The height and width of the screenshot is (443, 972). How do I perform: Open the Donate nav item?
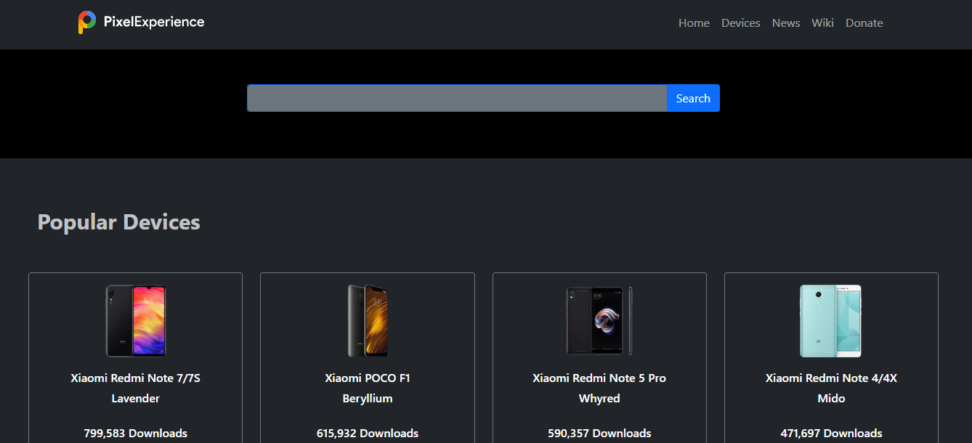[x=864, y=23]
